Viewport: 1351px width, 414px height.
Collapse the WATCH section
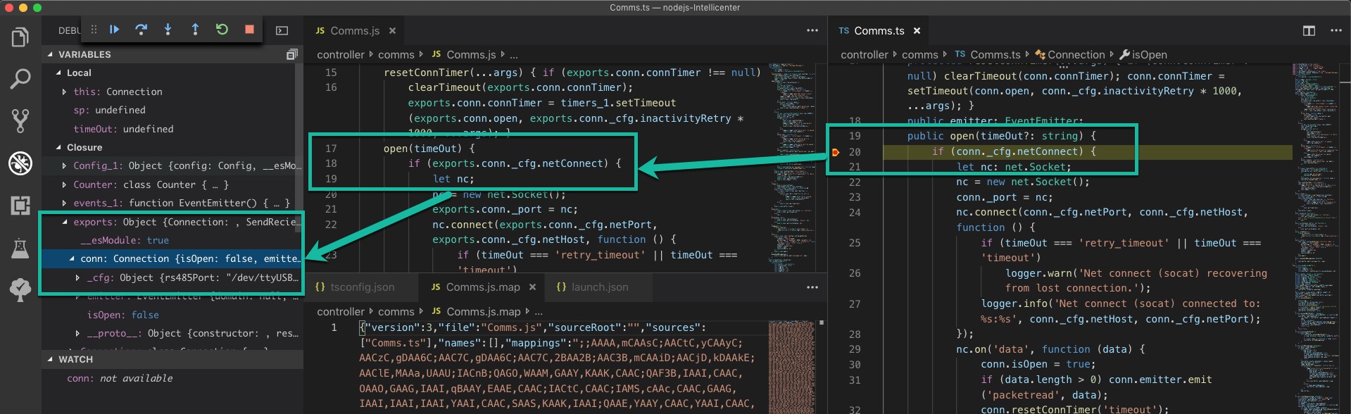50,359
